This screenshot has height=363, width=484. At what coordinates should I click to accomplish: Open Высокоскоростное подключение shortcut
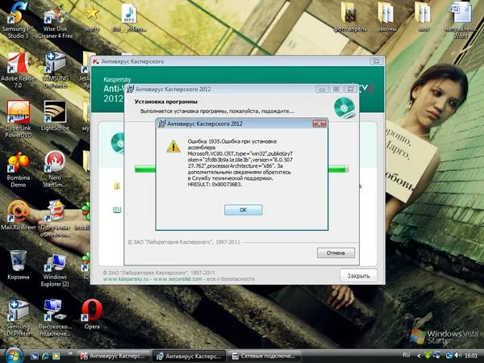coord(55,318)
